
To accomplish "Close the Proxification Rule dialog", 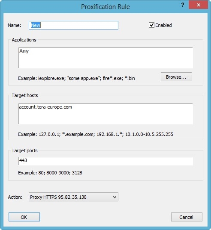I will click(x=198, y=5).
